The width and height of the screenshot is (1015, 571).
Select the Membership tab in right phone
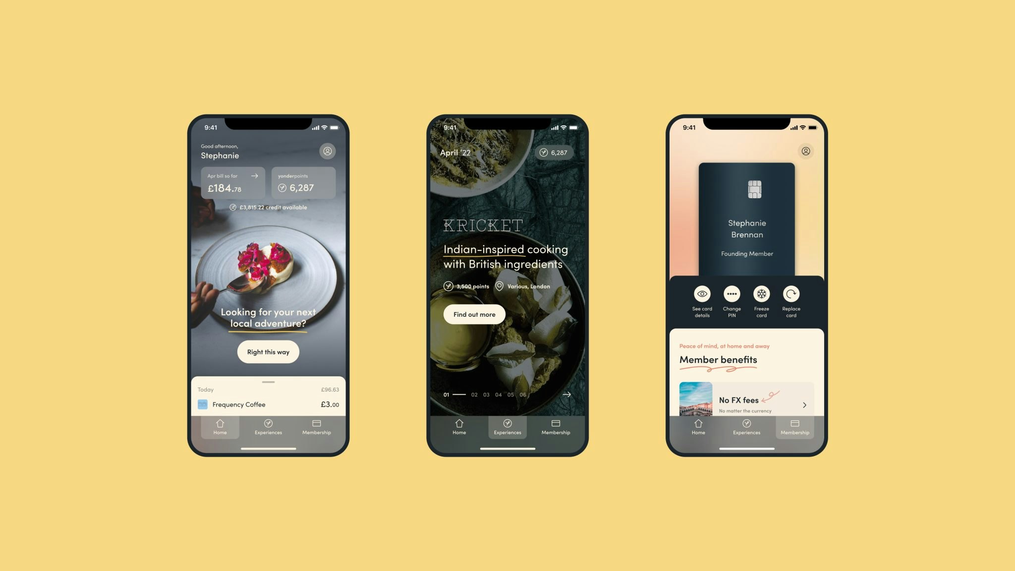795,427
